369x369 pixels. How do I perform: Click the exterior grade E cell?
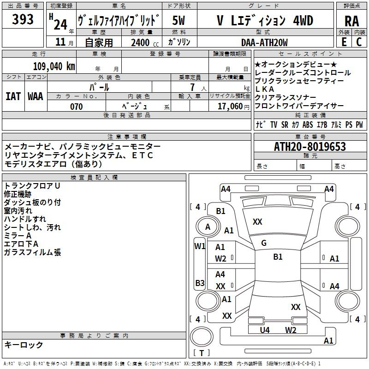click(x=344, y=42)
